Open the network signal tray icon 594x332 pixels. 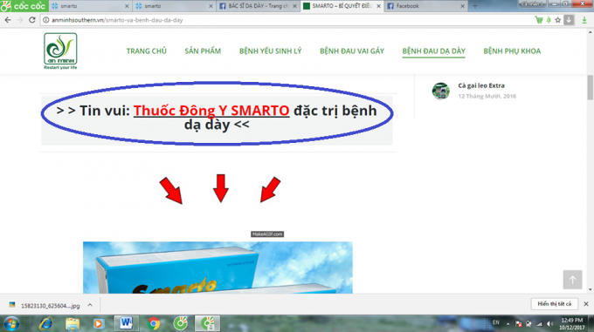pyautogui.click(x=540, y=323)
